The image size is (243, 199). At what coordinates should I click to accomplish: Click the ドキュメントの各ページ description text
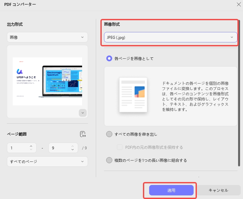point(195,96)
